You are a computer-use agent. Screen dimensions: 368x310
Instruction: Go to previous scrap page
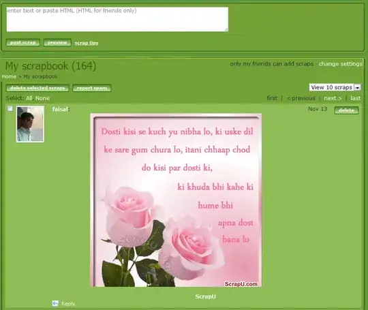pos(301,98)
